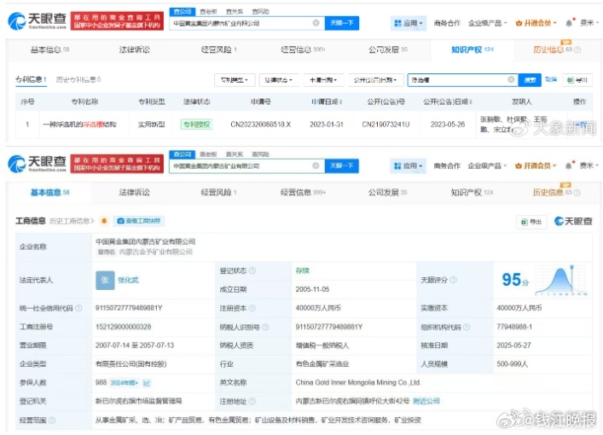Image resolution: width=603 pixels, height=435 pixels.
Task: Click the help icon next to 登记状态
Action: tap(252, 270)
